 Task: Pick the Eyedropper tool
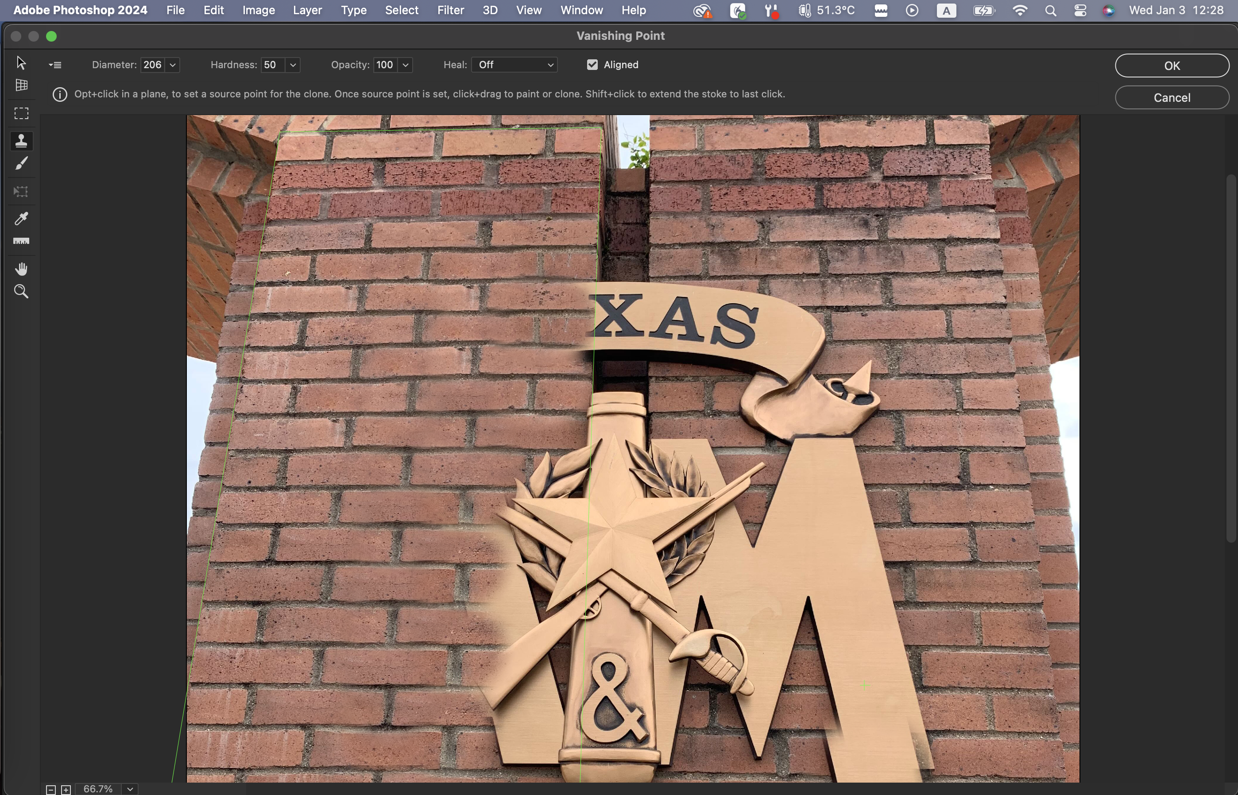click(x=21, y=218)
